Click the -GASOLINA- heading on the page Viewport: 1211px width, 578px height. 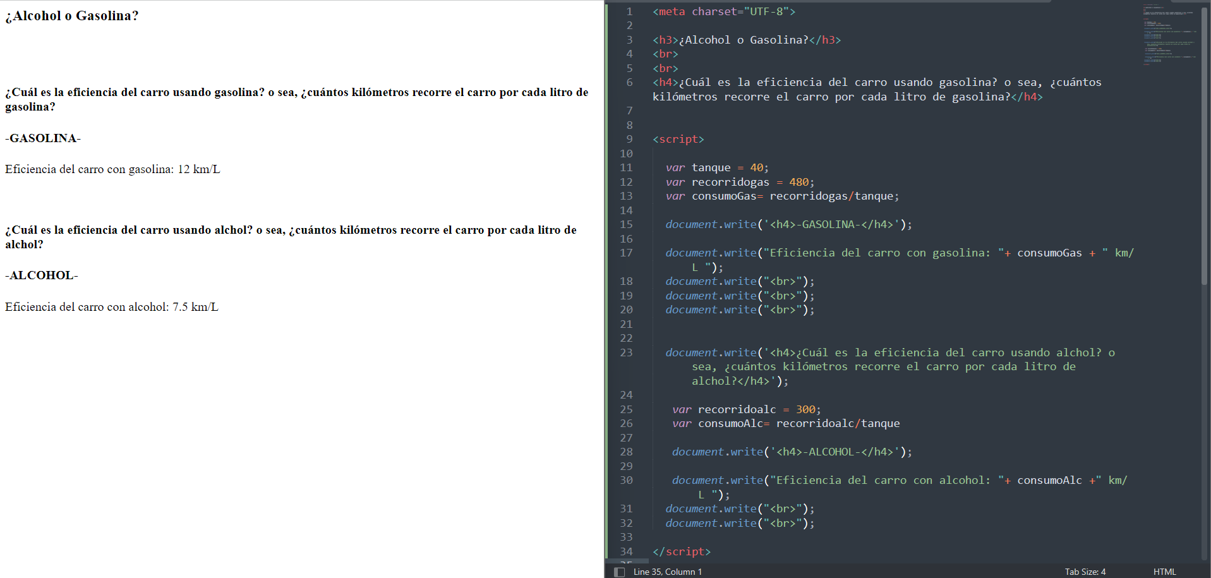point(43,138)
